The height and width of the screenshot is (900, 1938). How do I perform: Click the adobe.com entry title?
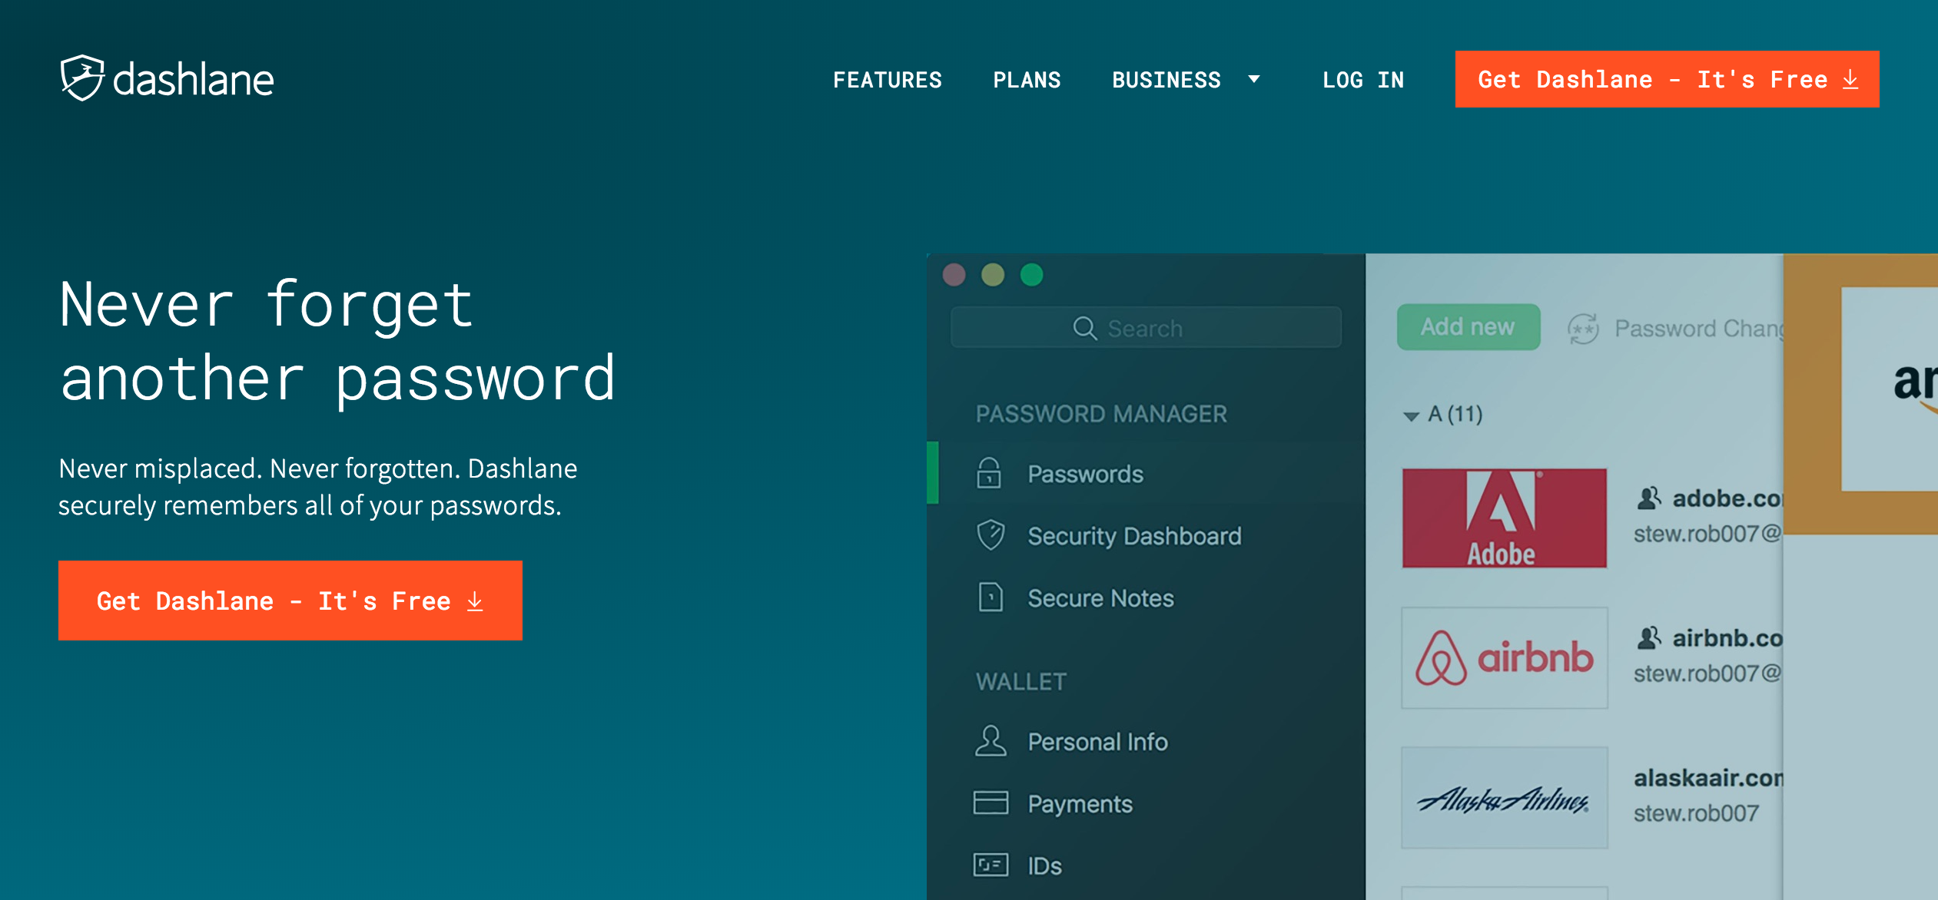pos(1727,498)
